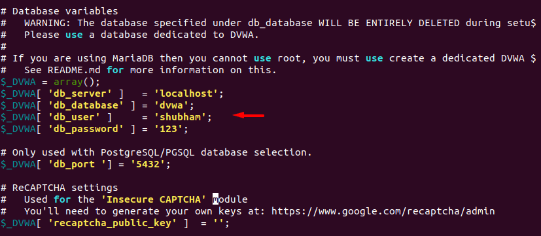
Task: Click the '# Database variables' comment line
Action: point(60,11)
